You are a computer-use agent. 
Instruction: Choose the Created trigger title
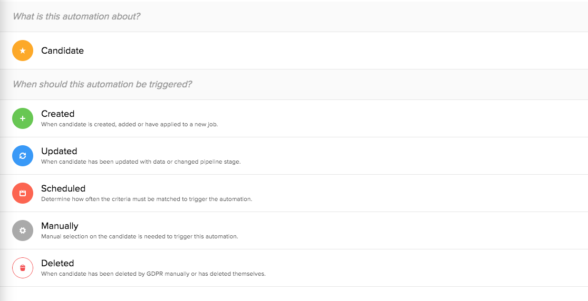click(x=57, y=114)
